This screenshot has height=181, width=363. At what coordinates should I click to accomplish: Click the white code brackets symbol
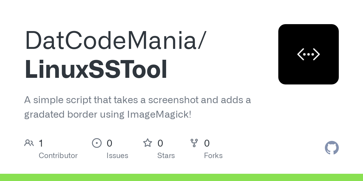coord(309,54)
